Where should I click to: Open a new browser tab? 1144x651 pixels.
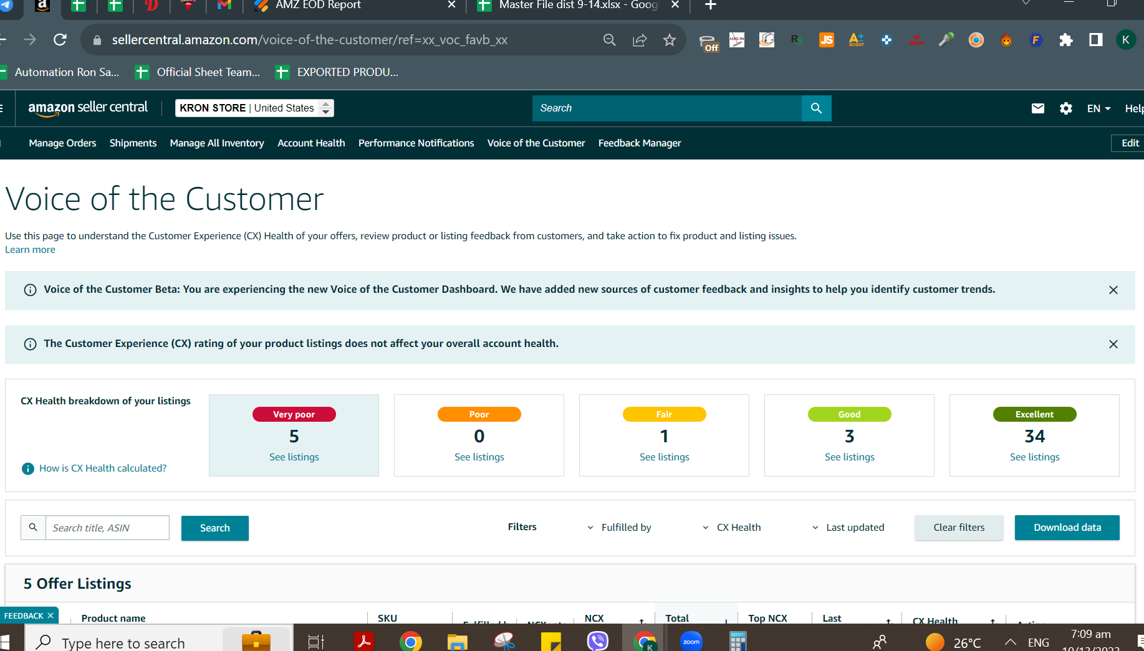(x=711, y=6)
